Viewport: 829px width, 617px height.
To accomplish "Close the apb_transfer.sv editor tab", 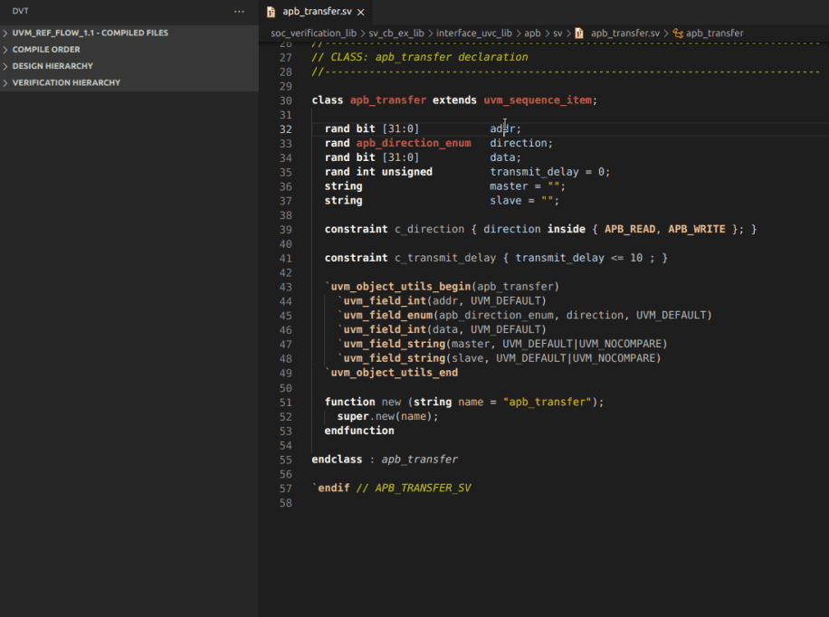I will coord(360,12).
